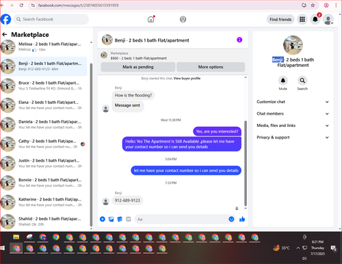Open the emoji picker smiley
Screen dimensions: 342x264
click(x=231, y=219)
